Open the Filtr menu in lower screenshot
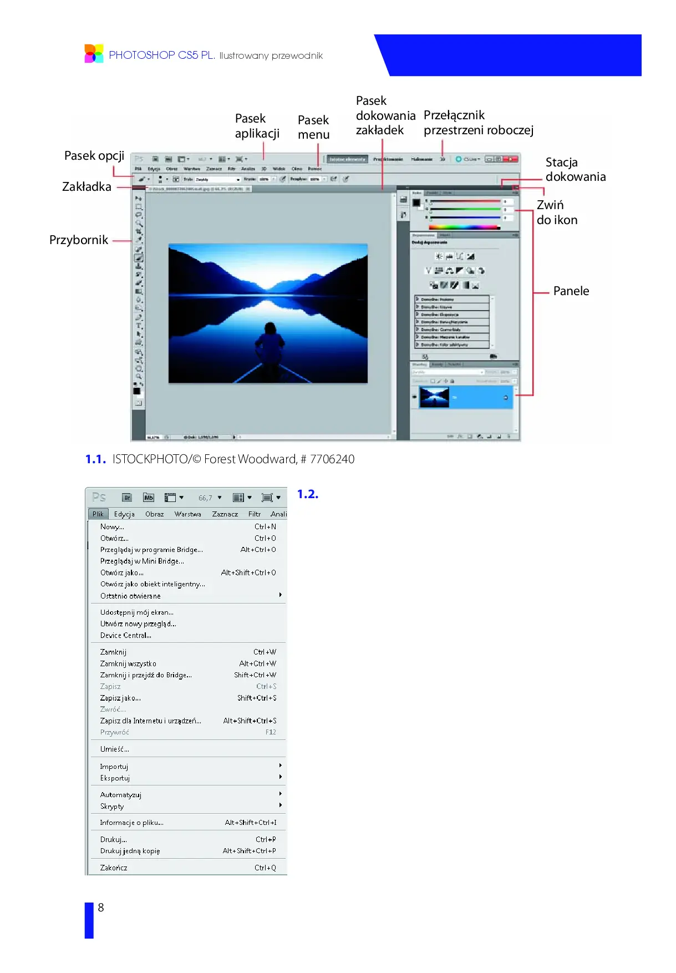The height and width of the screenshot is (973, 676). tap(255, 514)
